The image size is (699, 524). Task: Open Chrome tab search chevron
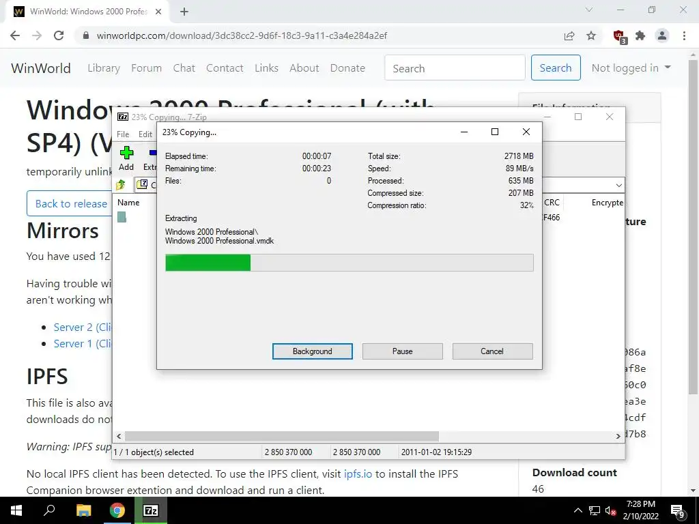coord(589,10)
